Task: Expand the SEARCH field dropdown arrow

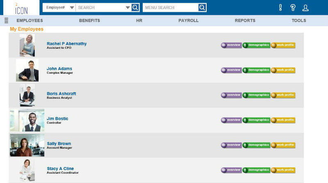Action: 128,7
